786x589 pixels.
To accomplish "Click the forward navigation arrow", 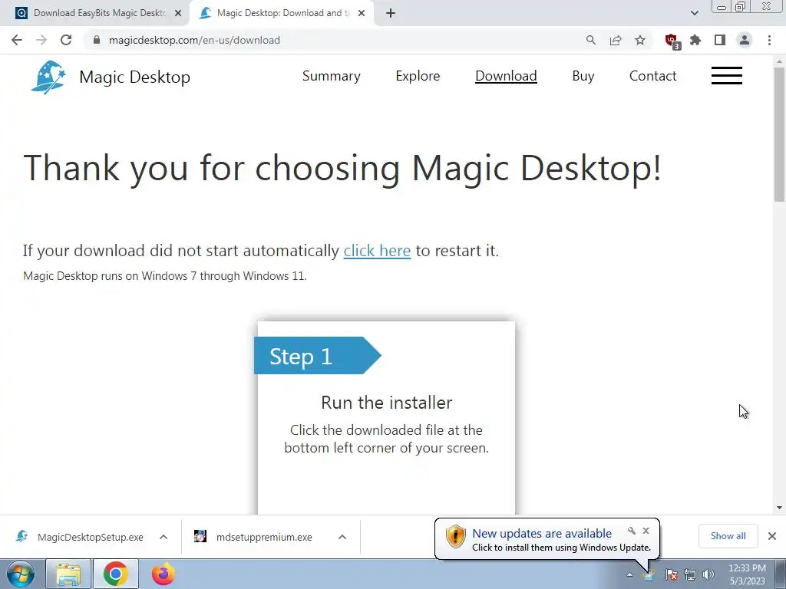I will point(41,40).
